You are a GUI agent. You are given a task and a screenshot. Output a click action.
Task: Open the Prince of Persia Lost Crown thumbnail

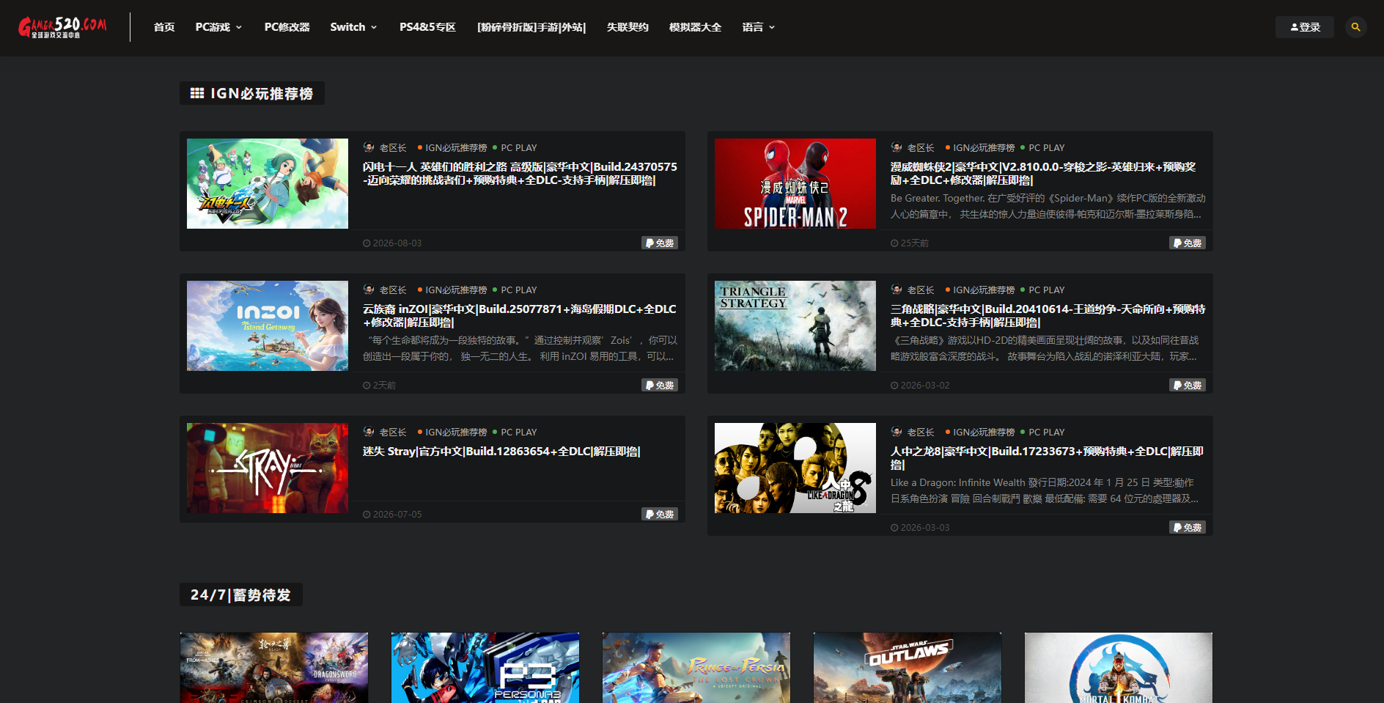(x=696, y=668)
